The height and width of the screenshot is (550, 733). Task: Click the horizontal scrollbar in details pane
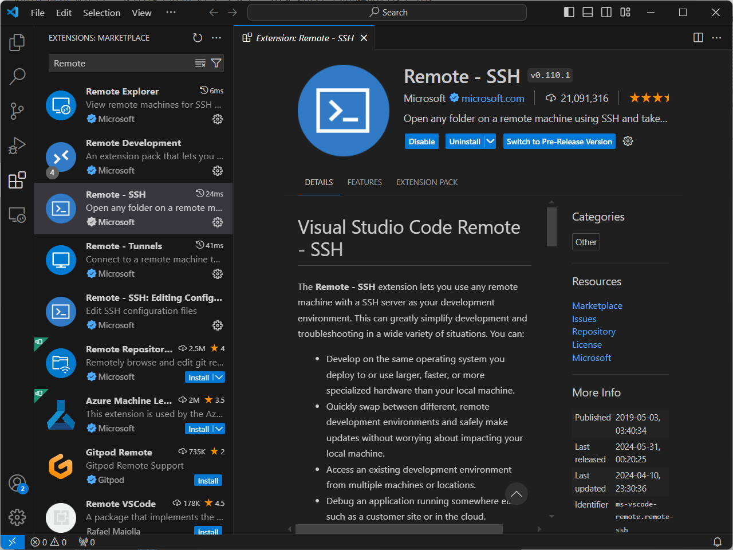(399, 529)
